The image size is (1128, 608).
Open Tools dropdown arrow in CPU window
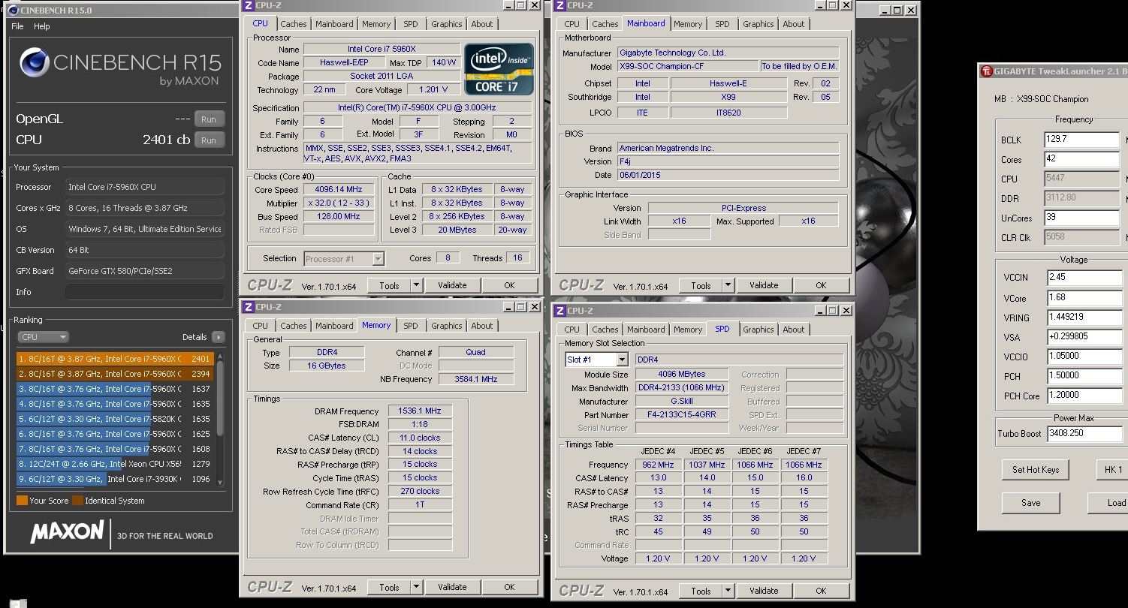(x=416, y=285)
